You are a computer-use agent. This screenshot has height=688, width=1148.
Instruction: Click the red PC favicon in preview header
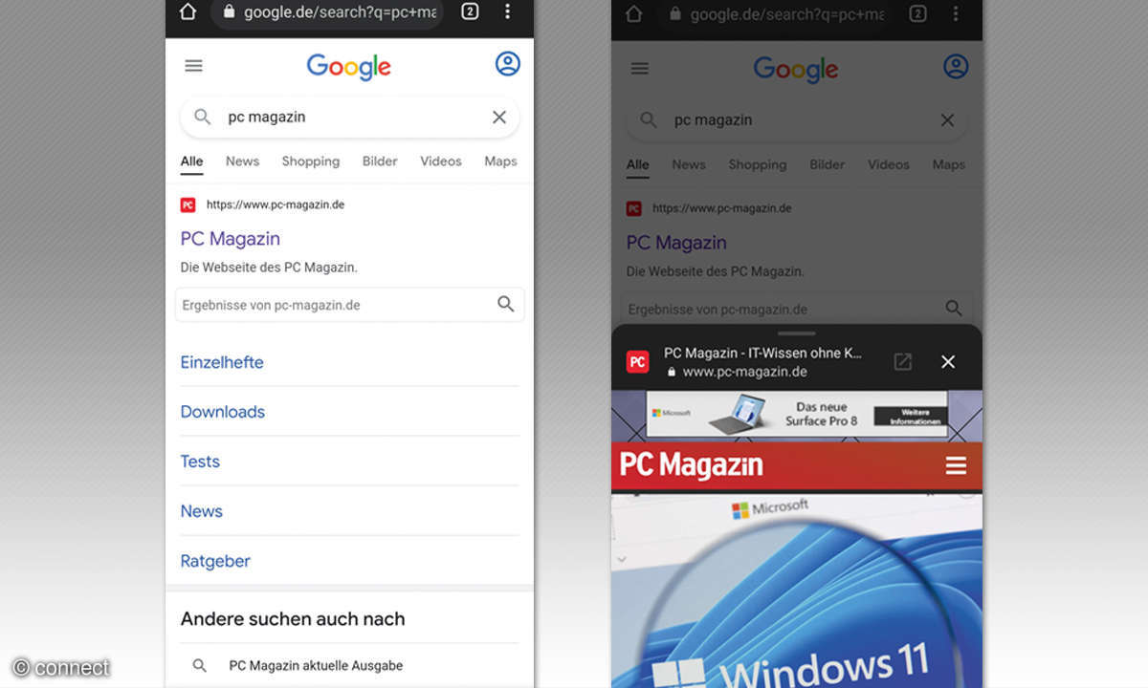(x=637, y=362)
